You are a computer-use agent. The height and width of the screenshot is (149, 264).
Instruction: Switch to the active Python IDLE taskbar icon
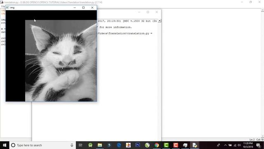[x=195, y=145]
